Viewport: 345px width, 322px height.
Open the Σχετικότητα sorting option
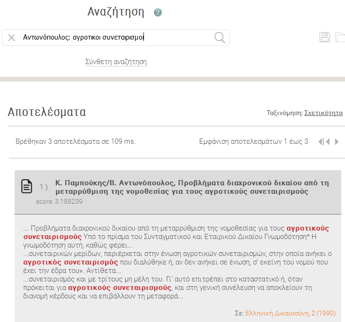pyautogui.click(x=323, y=113)
